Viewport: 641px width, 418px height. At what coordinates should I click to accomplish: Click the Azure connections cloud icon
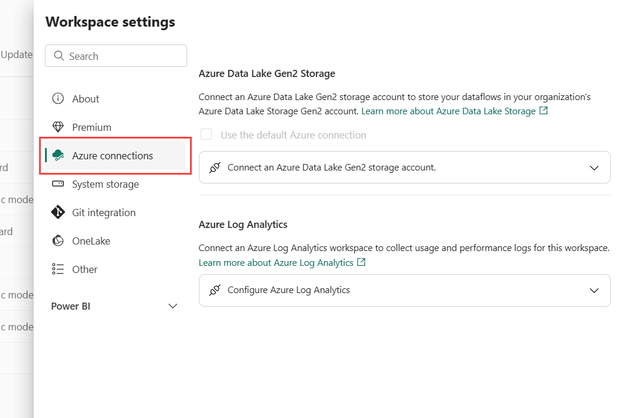(x=59, y=156)
